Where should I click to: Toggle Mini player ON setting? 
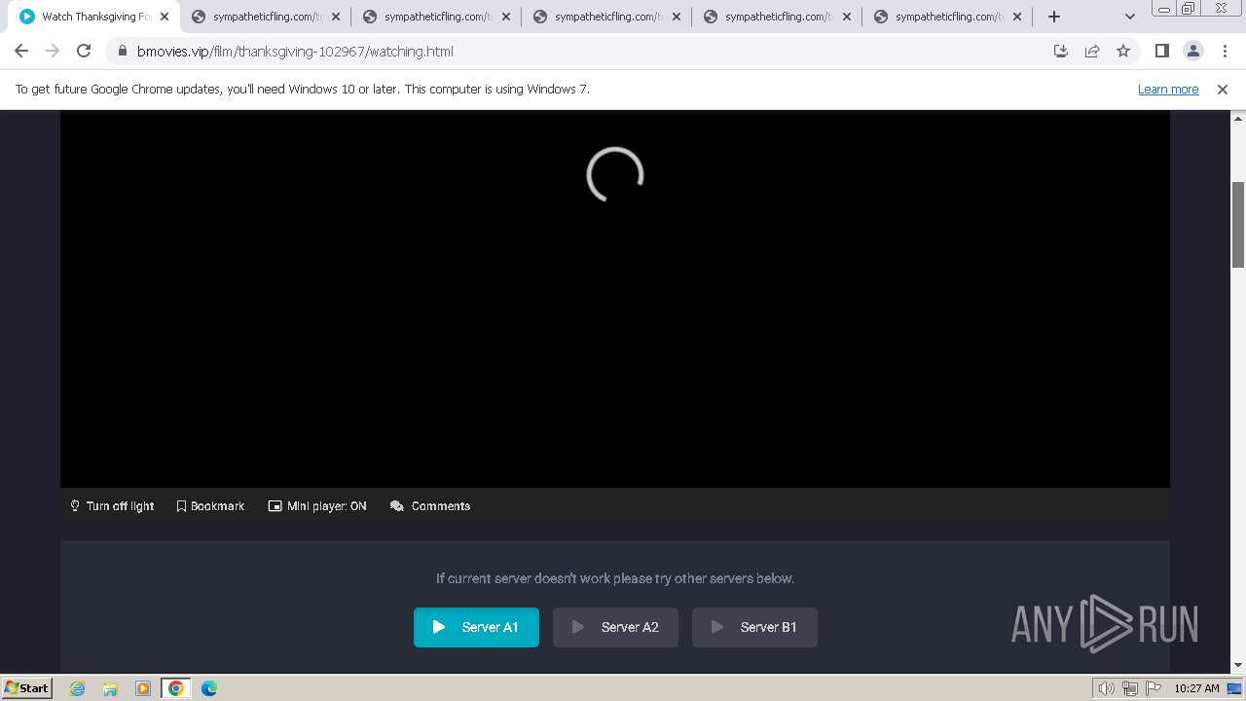[x=317, y=505]
